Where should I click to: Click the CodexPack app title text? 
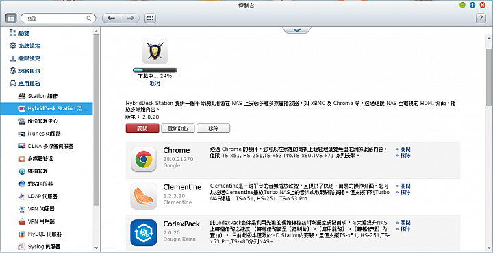coord(181,224)
